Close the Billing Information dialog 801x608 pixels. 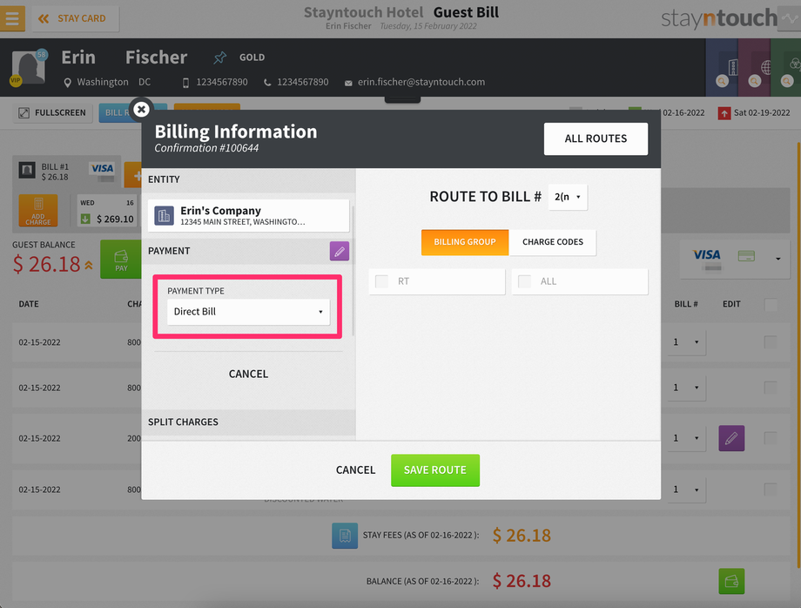tap(142, 110)
